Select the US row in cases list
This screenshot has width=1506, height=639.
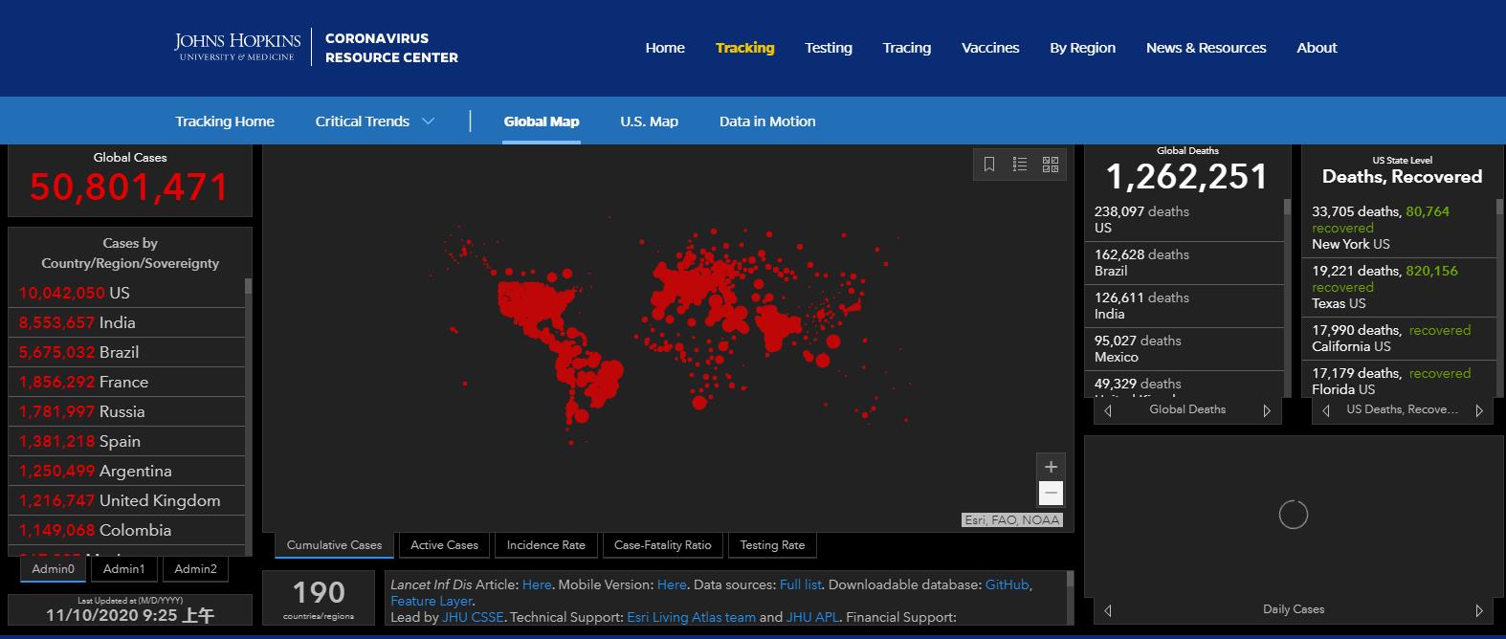point(126,293)
